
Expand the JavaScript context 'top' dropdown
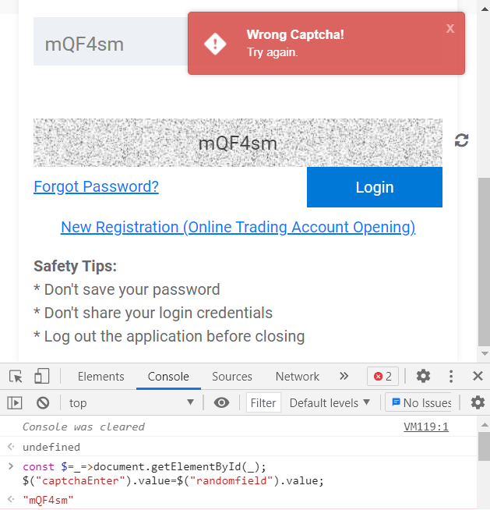(x=131, y=403)
